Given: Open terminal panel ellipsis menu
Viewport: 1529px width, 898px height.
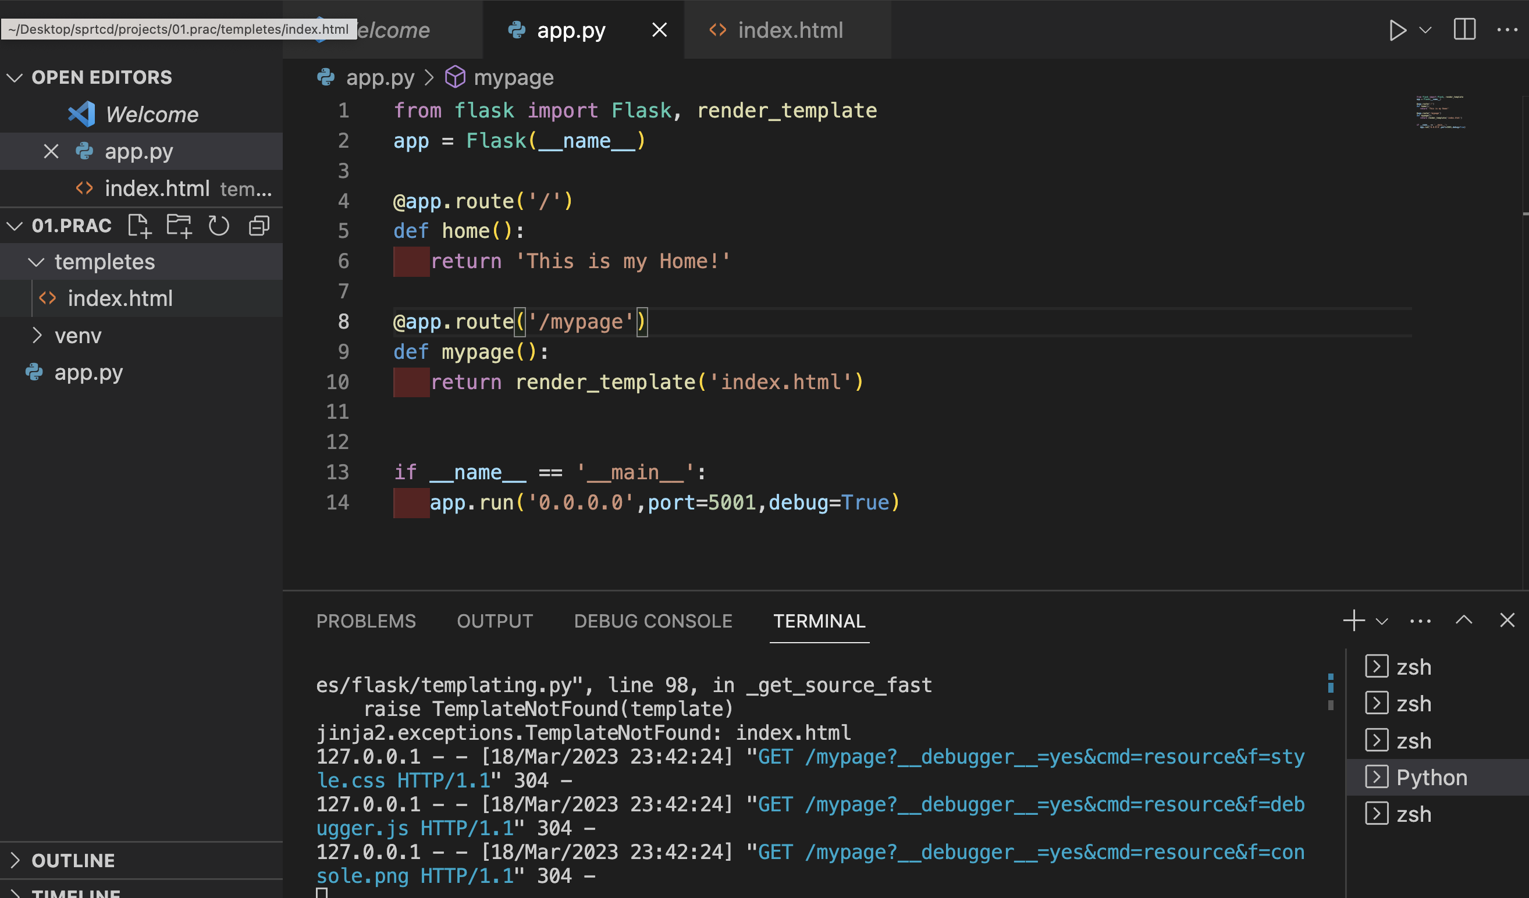Looking at the screenshot, I should click(x=1420, y=621).
